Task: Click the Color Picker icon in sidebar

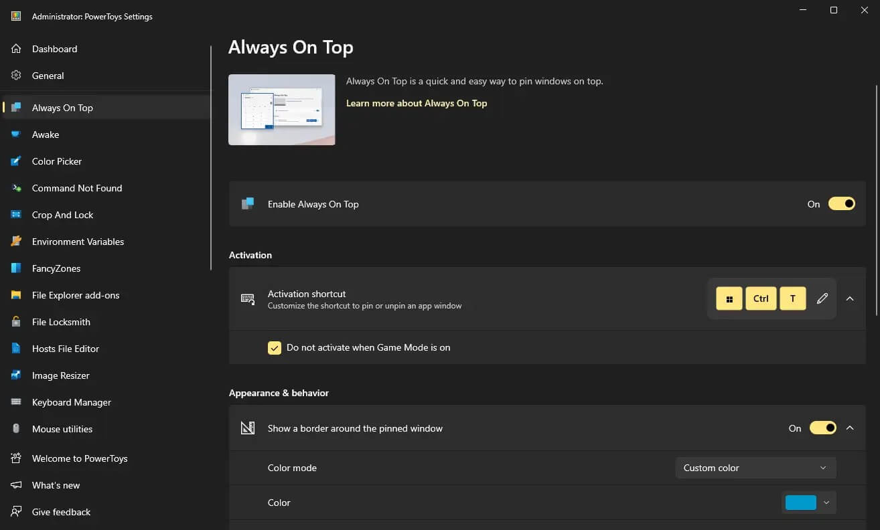Action: (16, 161)
